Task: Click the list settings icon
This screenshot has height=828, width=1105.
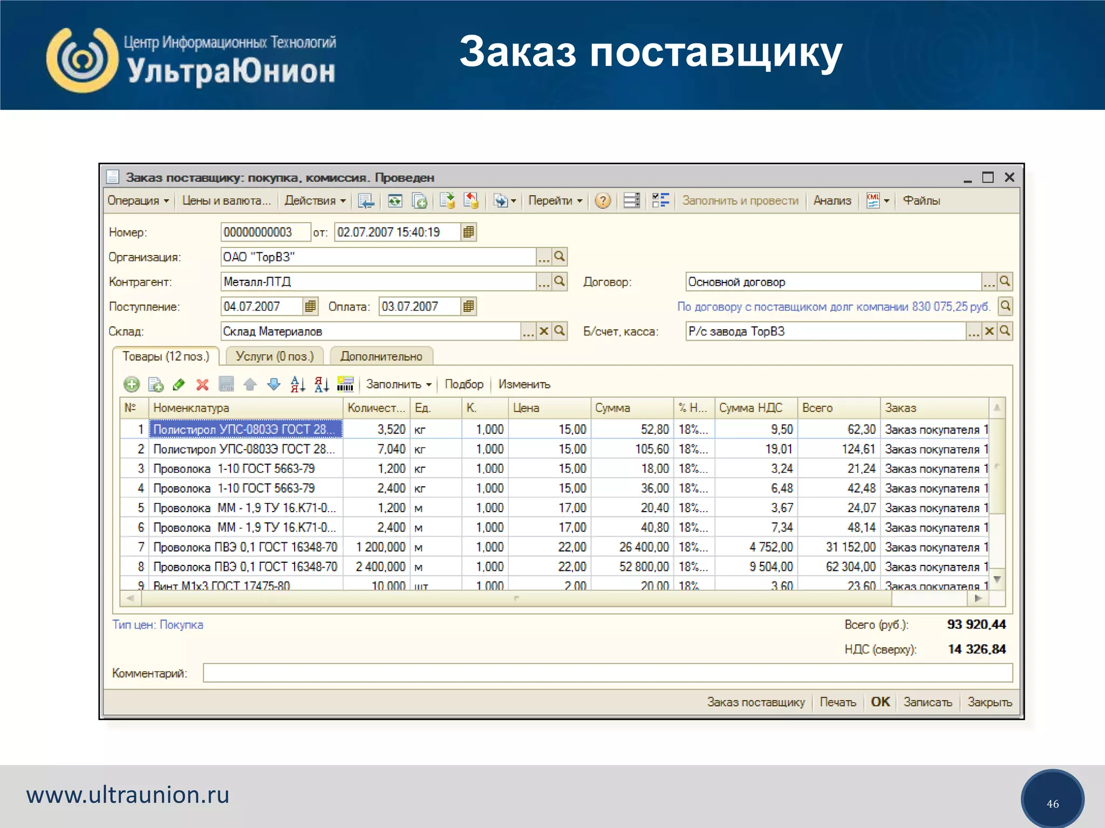Action: tap(632, 201)
